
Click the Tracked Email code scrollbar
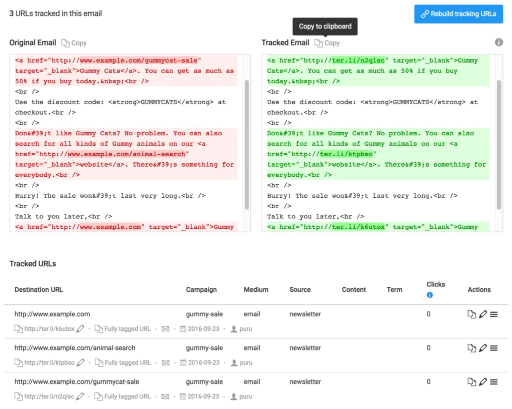click(x=499, y=145)
